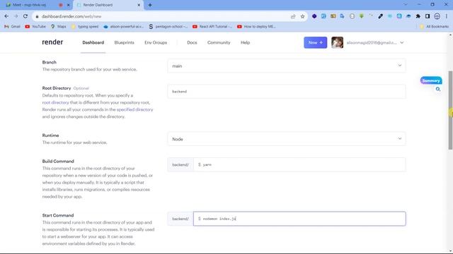Follow the 'root directory' hyperlink
The image size is (453, 254).
[x=55, y=102]
